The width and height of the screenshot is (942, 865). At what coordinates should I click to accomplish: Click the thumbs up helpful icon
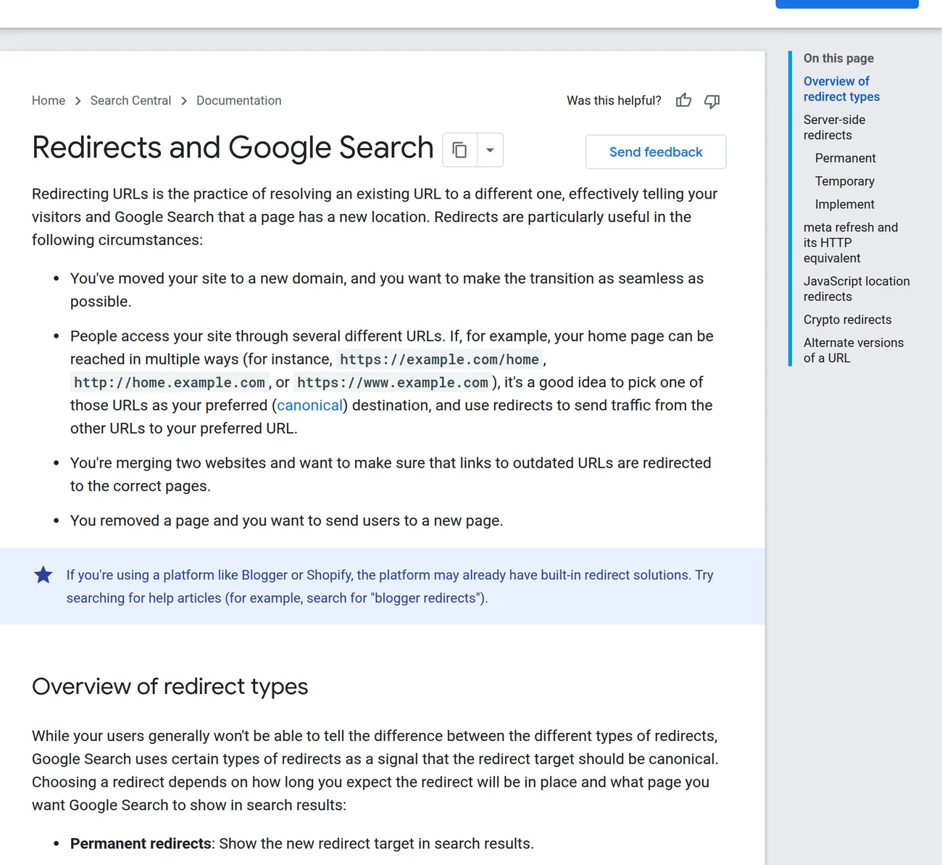point(683,101)
